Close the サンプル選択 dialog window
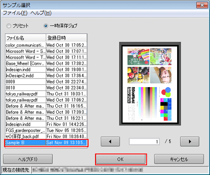The image size is (210, 175). [202, 5]
